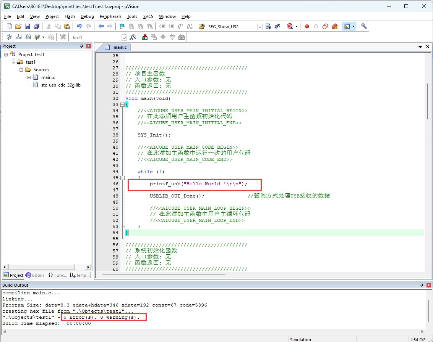This screenshot has width=433, height=342.
Task: Download to flash with the LOAD icon
Action: point(63,37)
